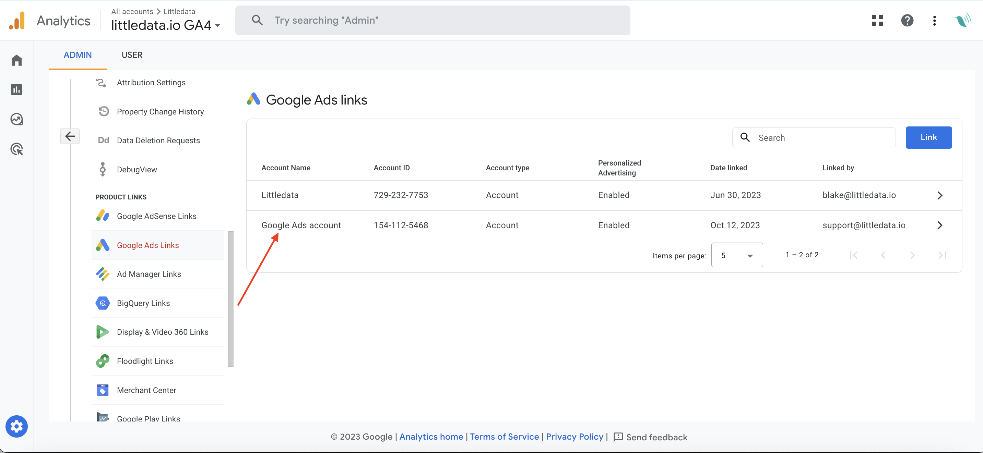Click the hummingbird account avatar

pyautogui.click(x=962, y=20)
